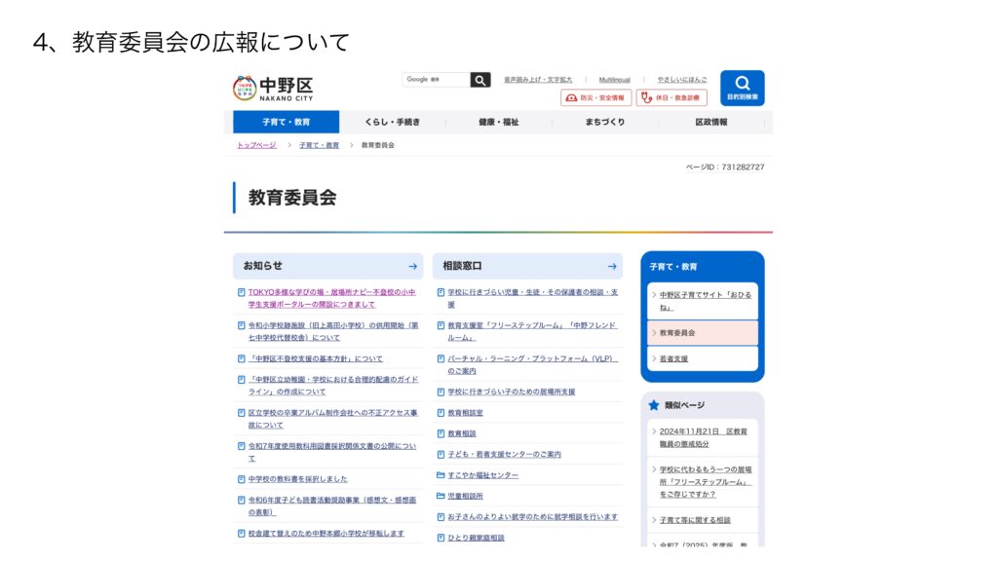This screenshot has height=561, width=998.
Task: Expand 若者支援 in the sidebar menu
Action: click(x=674, y=358)
